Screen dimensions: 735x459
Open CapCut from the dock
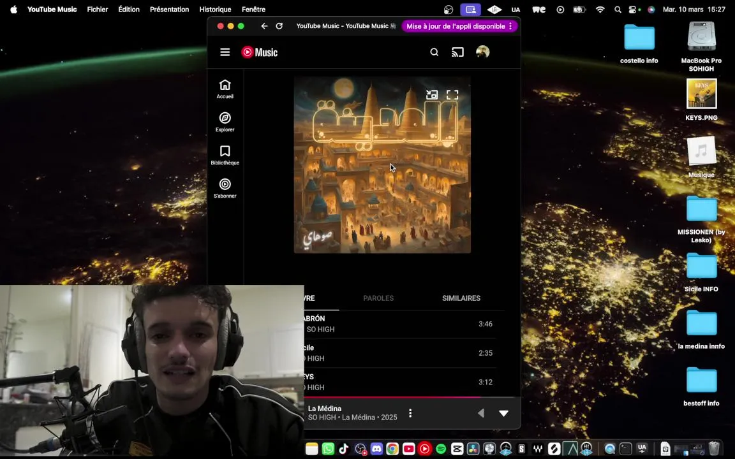(x=457, y=449)
